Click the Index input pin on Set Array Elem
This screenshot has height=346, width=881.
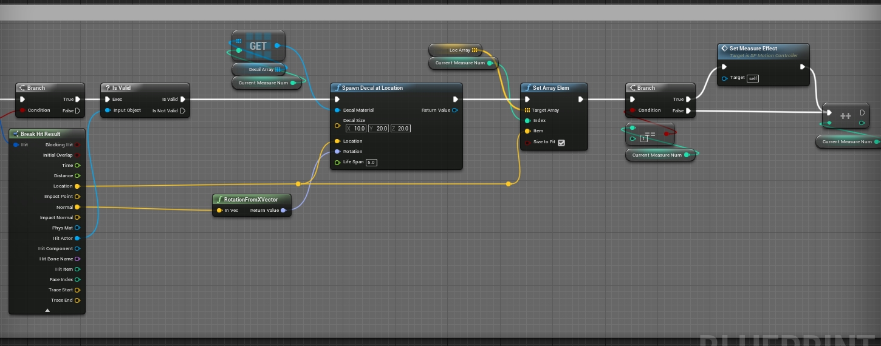pos(527,120)
